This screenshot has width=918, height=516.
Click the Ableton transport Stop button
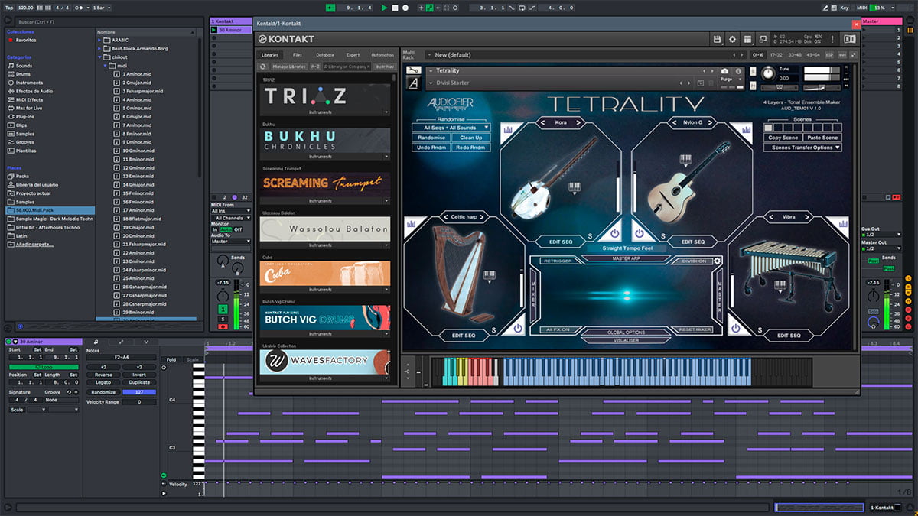point(395,8)
